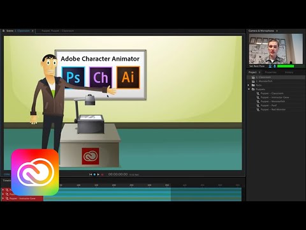Viewport: 306px width, 230px height.
Task: Click the red record button
Action: (x=102, y=174)
